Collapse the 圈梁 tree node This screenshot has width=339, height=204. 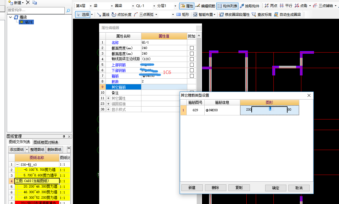pyautogui.click(x=10, y=17)
